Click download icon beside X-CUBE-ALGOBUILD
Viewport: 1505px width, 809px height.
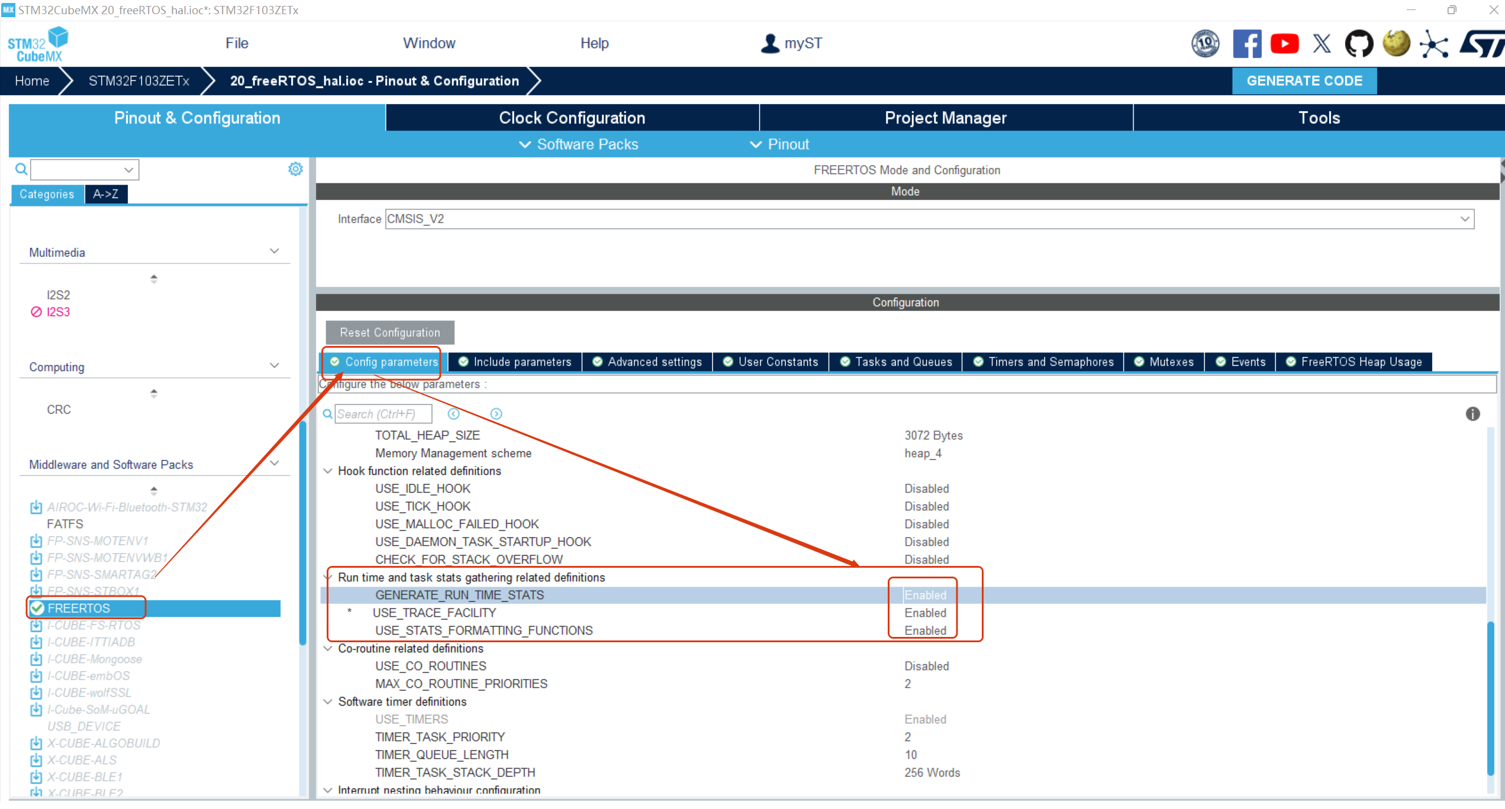click(36, 743)
